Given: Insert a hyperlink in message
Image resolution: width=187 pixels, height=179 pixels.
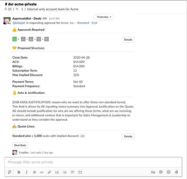Looking at the screenshot, I should [49, 172].
